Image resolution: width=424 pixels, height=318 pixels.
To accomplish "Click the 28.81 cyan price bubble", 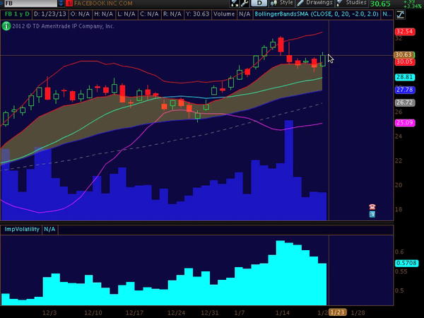I will 404,77.
